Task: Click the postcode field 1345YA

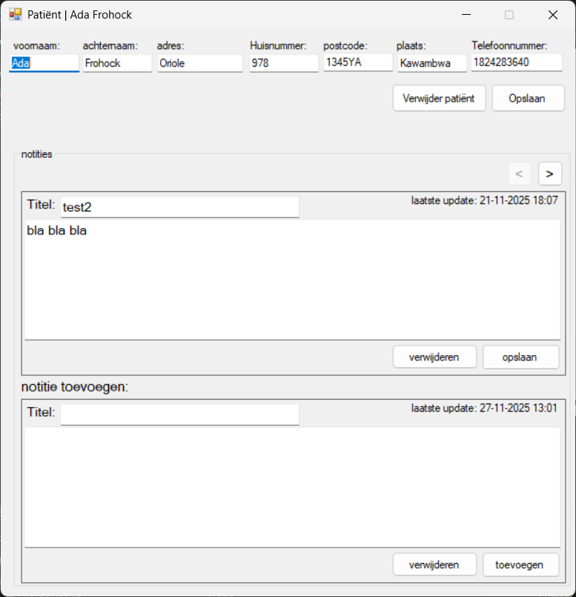Action: pos(357,62)
